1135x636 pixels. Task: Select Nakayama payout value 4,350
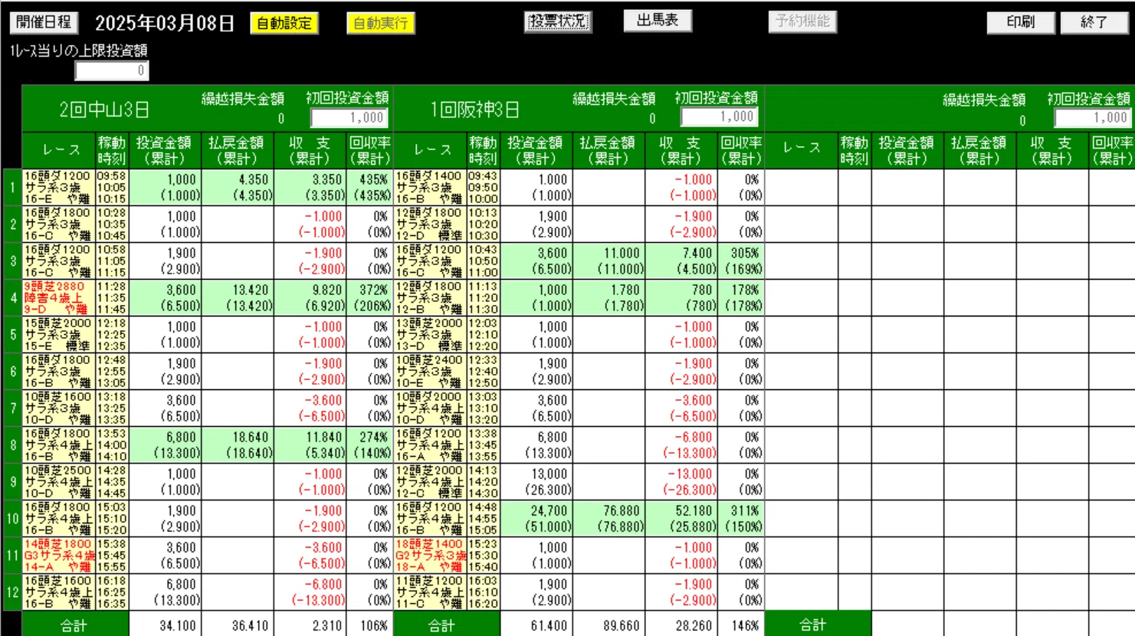[x=254, y=179]
